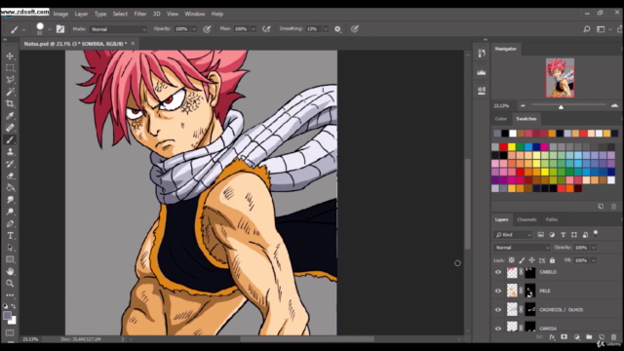
Task: Select the Dodge tool
Action: [10, 212]
